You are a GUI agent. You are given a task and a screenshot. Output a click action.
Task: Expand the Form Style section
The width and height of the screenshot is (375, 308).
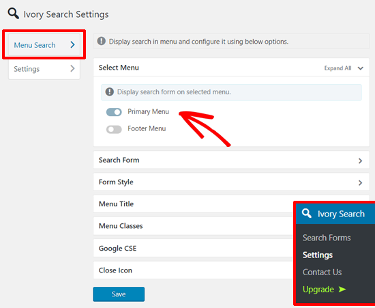231,182
